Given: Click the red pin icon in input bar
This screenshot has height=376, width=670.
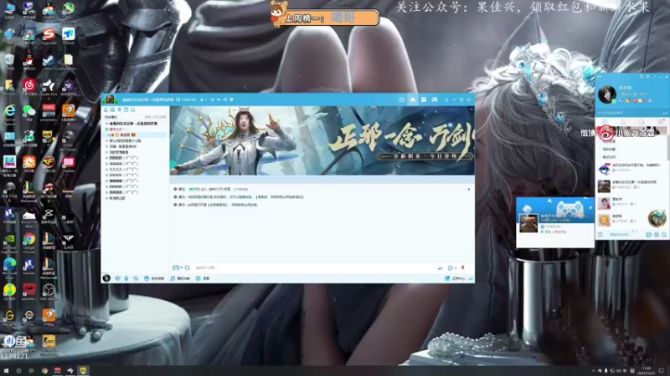Looking at the screenshot, I should click(463, 267).
